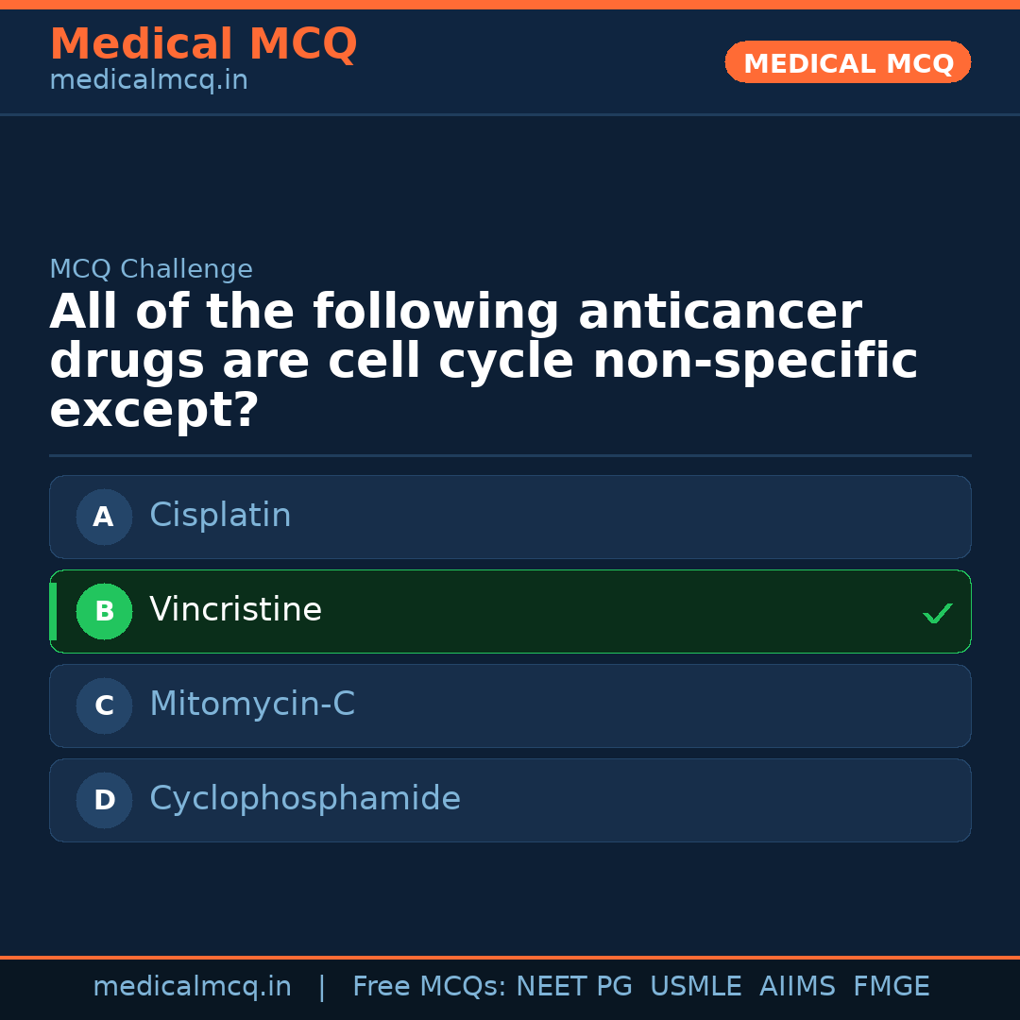
Task: Choose the Mitomycin-C answer text
Action: (252, 705)
